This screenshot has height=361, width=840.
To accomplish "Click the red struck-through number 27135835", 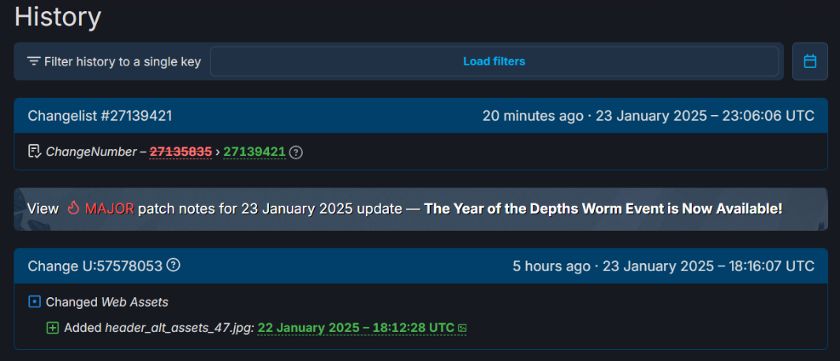I will (181, 152).
